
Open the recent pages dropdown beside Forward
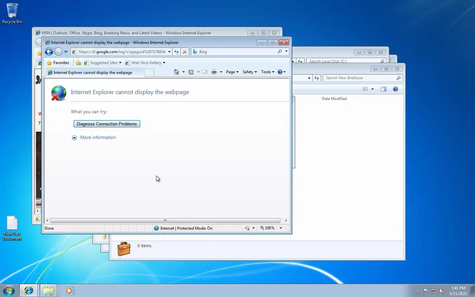point(66,52)
